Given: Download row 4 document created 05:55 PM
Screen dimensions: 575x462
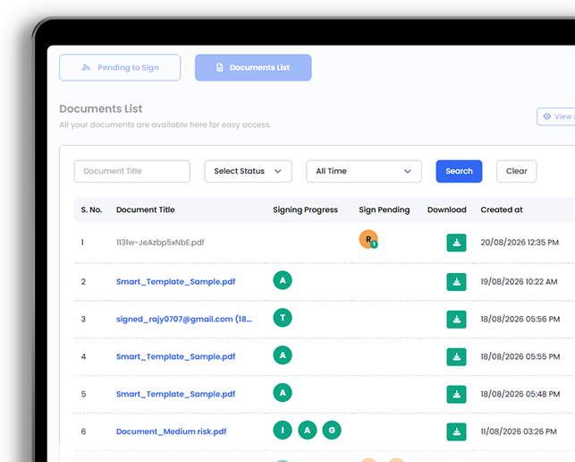Looking at the screenshot, I should pos(456,357).
